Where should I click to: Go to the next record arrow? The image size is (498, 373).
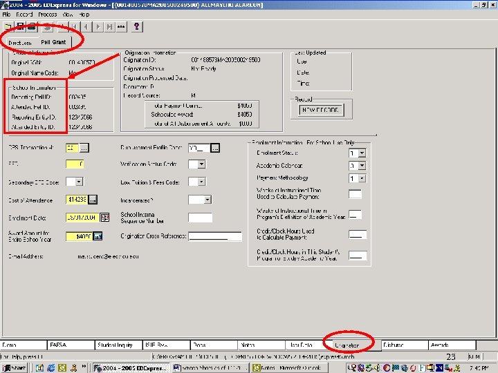(x=98, y=27)
